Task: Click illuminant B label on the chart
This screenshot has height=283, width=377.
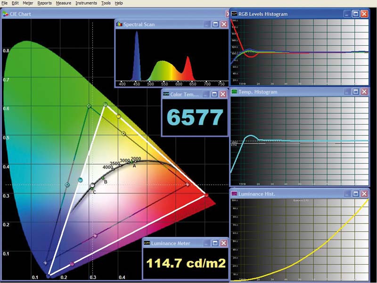Action: pyautogui.click(x=106, y=182)
